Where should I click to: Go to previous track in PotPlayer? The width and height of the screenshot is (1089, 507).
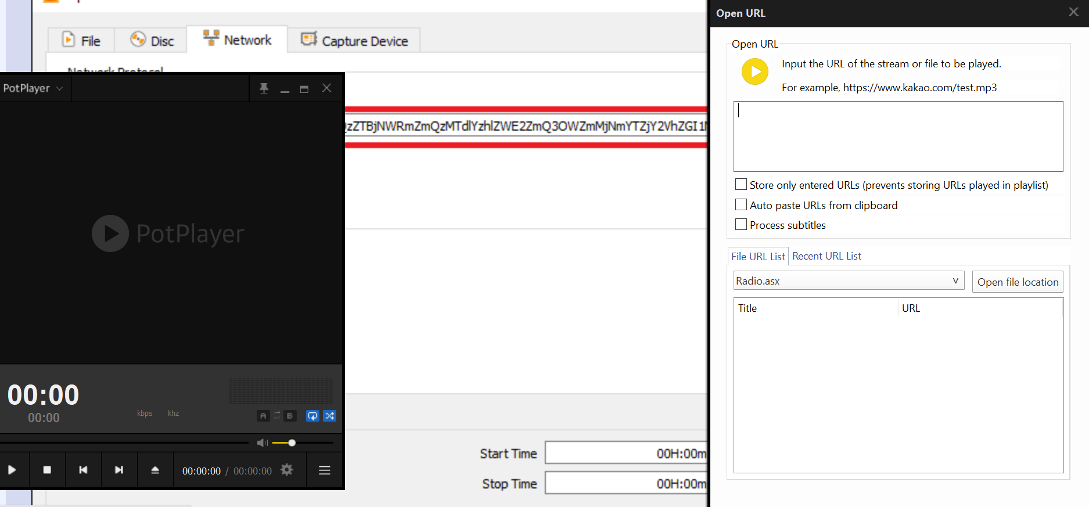(83, 470)
